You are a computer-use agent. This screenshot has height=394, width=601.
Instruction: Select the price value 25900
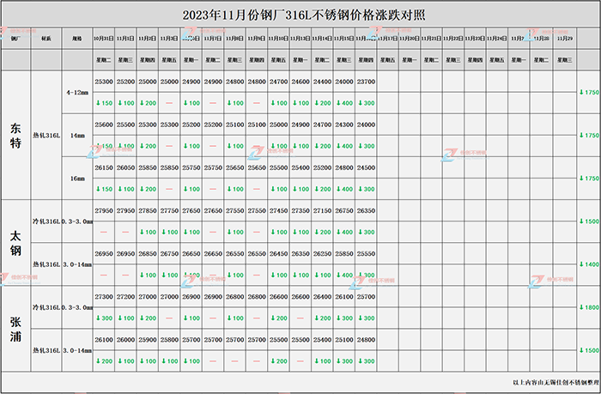147,340
